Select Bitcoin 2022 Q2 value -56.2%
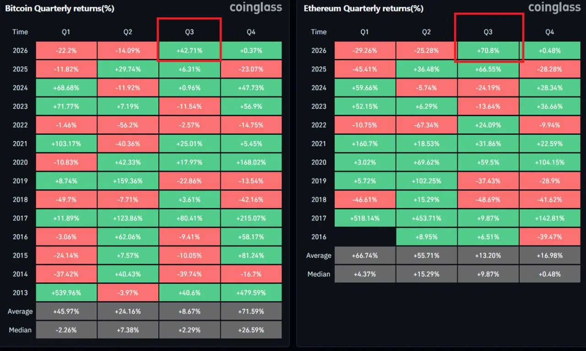The height and width of the screenshot is (351, 586). (x=128, y=125)
